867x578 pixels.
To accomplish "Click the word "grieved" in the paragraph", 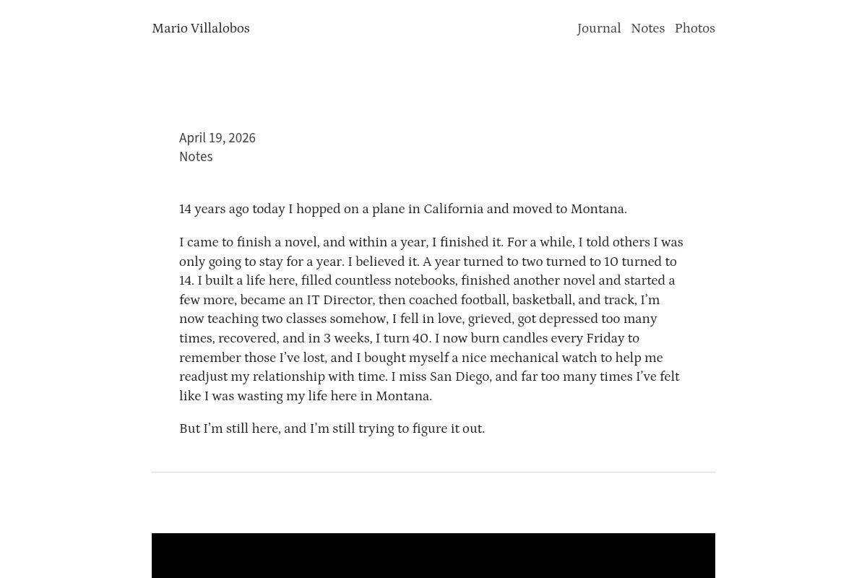I will pos(490,319).
